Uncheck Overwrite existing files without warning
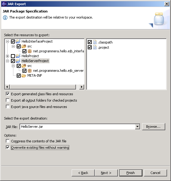Viewport: 171px width, 181px height. click(8, 148)
